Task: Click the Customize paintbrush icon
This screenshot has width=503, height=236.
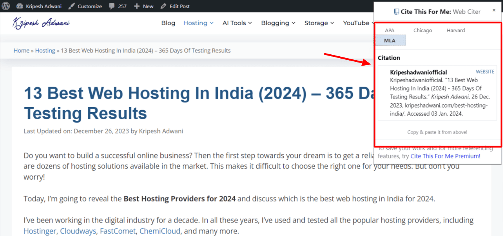Action: pyautogui.click(x=71, y=6)
